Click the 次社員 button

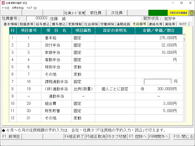click(x=117, y=13)
